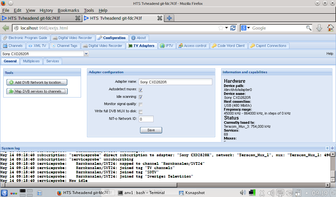Screen dimensions: 336x197
Task: Click the System log horizontal scrollbar thumb
Action: [91, 185]
